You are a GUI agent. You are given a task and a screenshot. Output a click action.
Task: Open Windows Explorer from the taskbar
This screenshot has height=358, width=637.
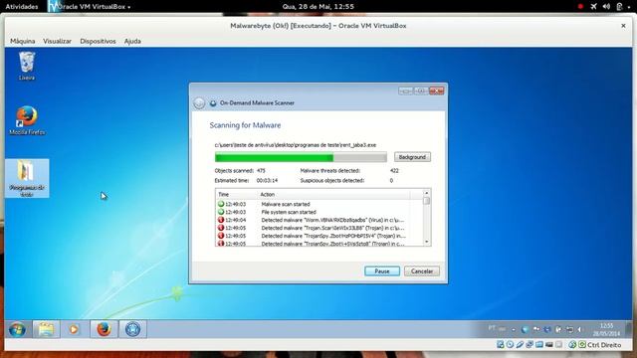tap(47, 329)
